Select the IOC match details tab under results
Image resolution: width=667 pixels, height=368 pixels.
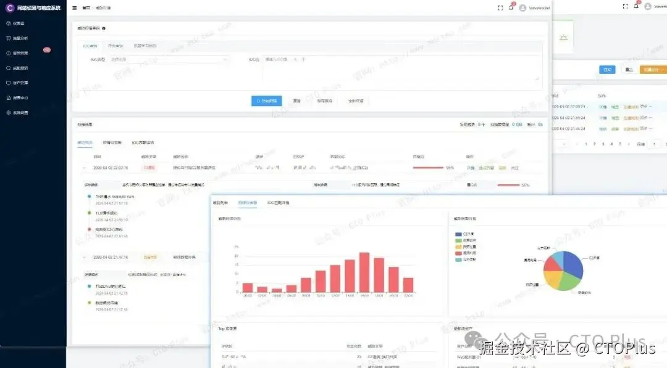[x=143, y=142]
